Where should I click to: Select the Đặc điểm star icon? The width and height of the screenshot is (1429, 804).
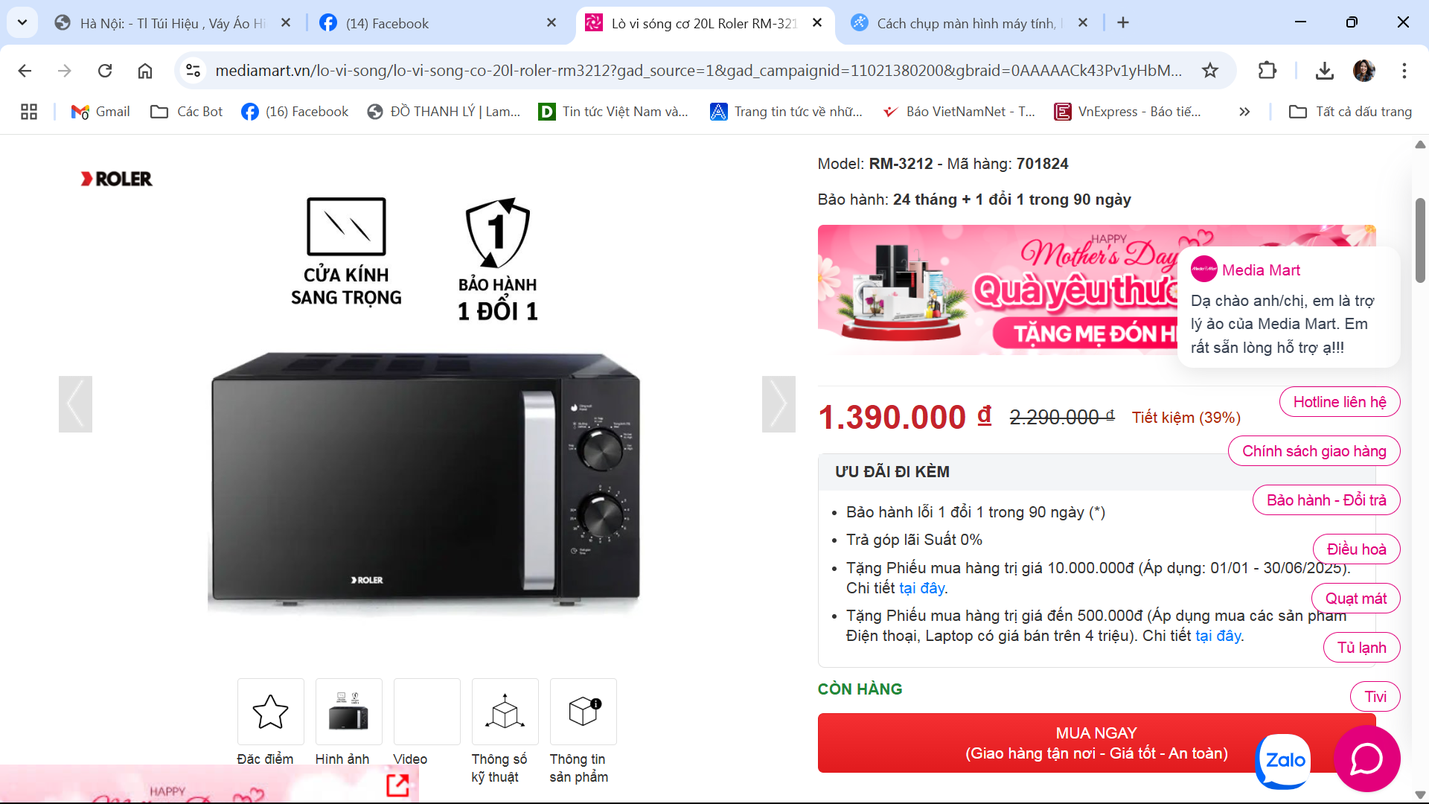tap(270, 712)
